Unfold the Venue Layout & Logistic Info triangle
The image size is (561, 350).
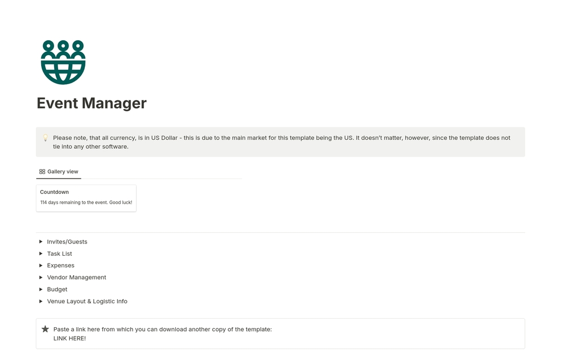(41, 302)
